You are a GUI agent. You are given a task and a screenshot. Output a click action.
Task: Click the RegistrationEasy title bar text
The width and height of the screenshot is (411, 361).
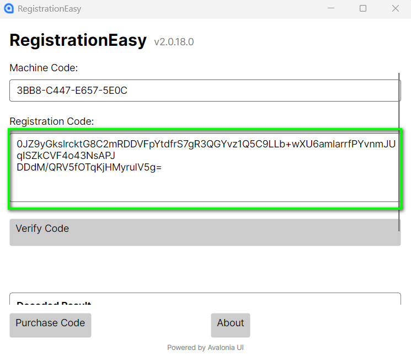[50, 9]
